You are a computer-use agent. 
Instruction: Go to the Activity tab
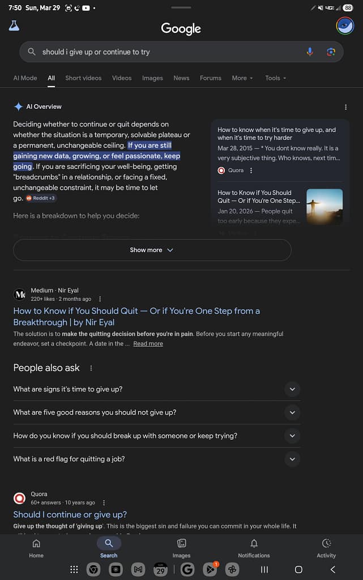point(326,548)
